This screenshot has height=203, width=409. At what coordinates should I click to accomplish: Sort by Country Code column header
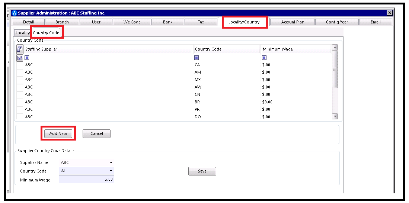227,49
